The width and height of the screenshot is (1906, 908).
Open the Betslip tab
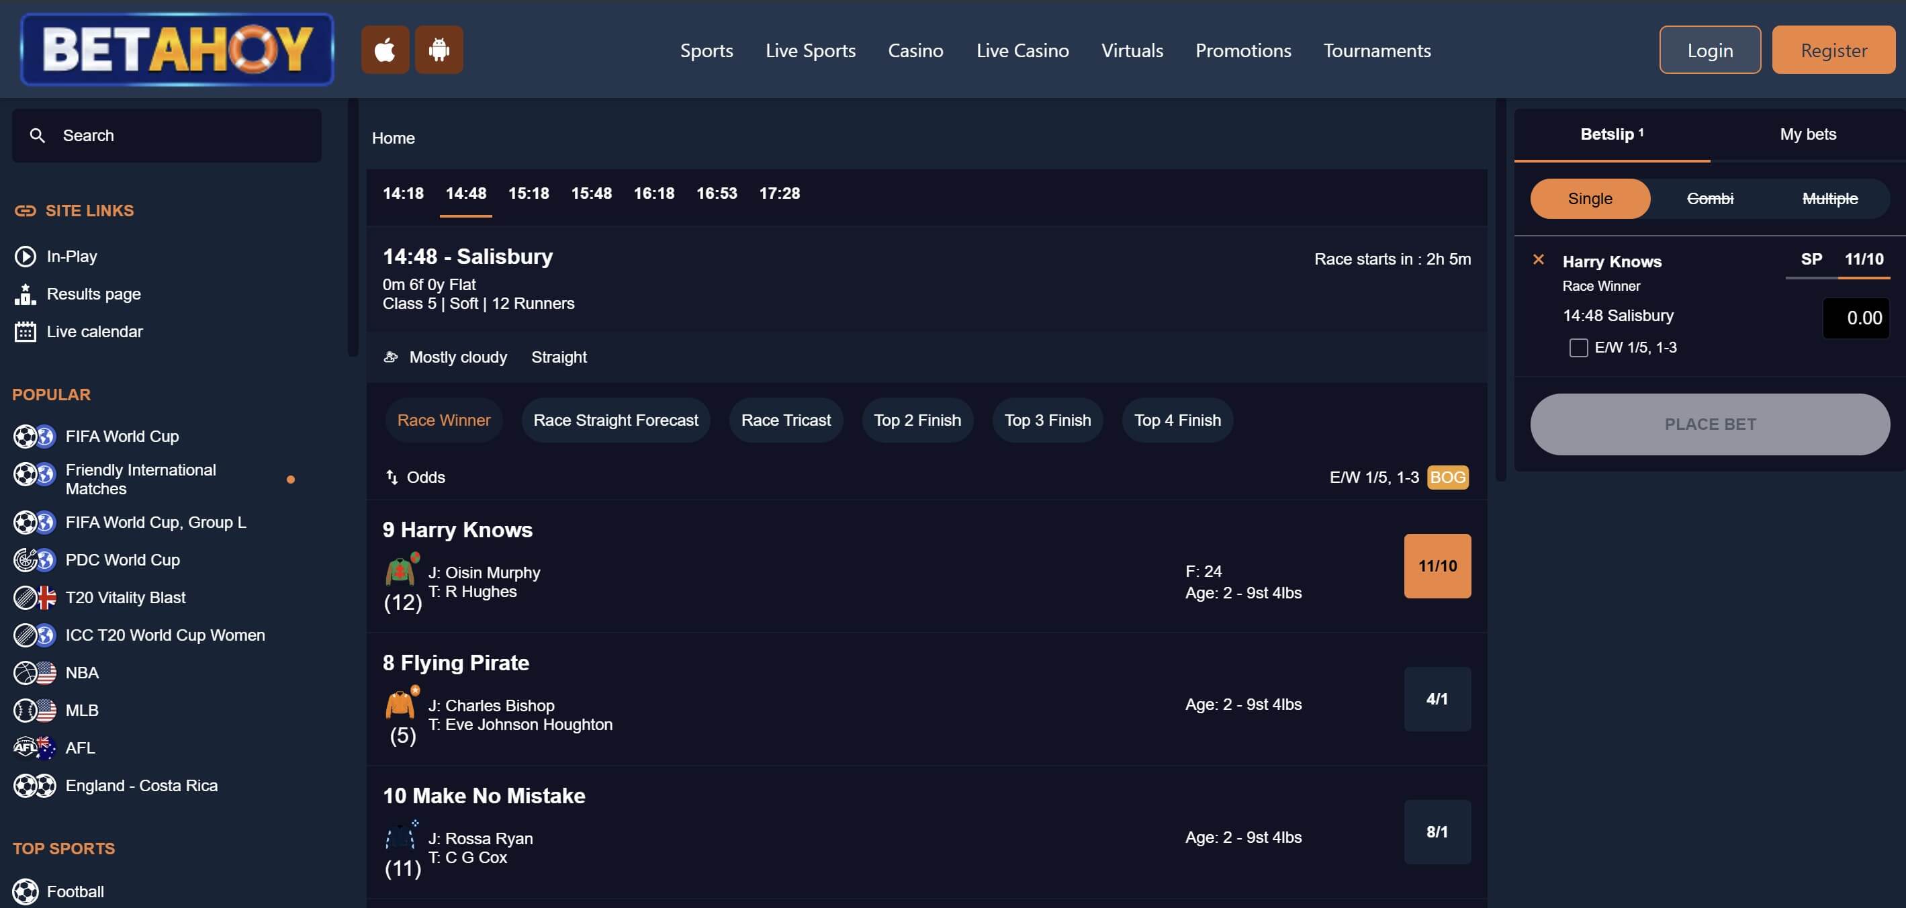pyautogui.click(x=1613, y=135)
